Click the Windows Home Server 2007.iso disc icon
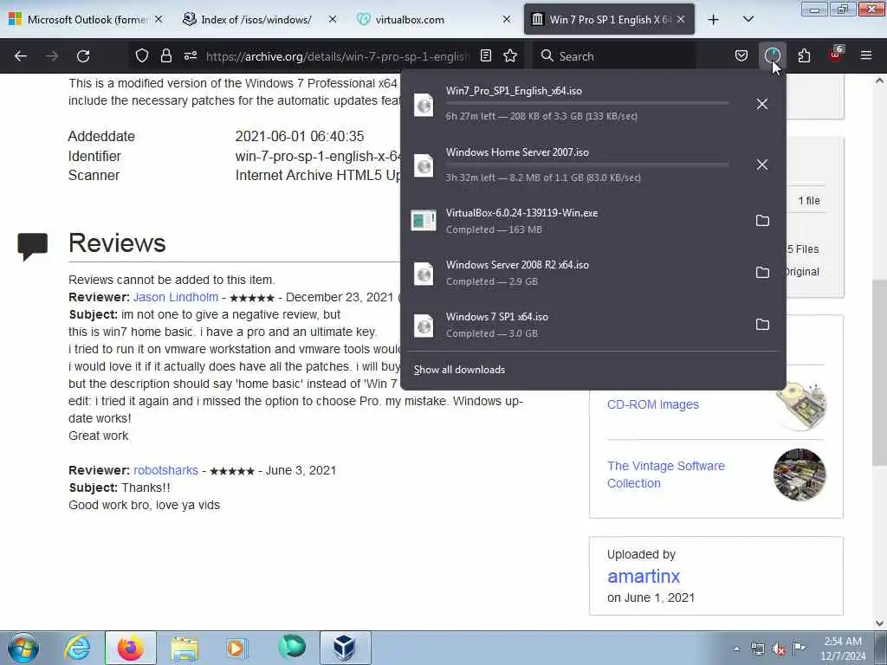This screenshot has width=887, height=665. 424,165
